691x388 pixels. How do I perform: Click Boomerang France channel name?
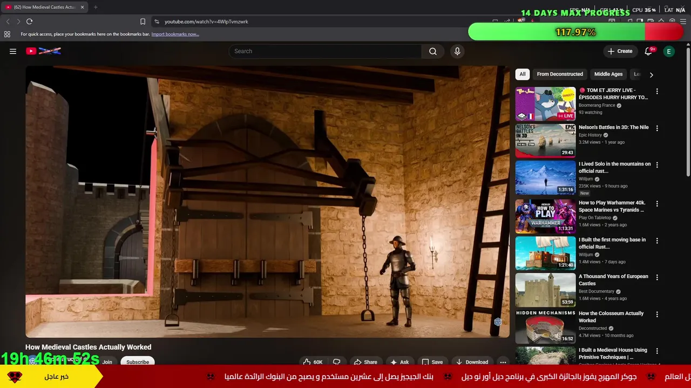point(597,105)
